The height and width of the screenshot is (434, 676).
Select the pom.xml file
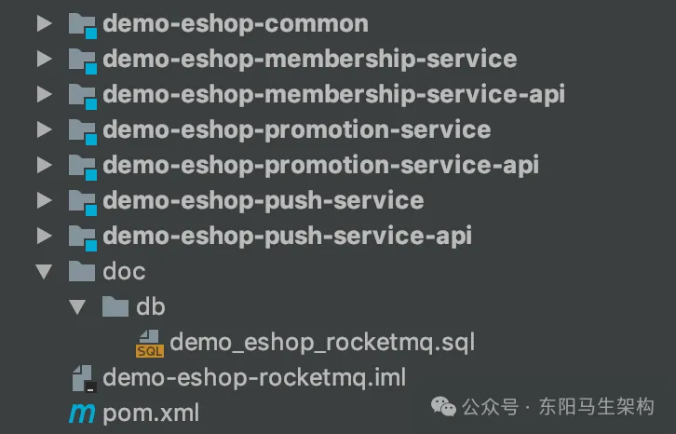[151, 413]
